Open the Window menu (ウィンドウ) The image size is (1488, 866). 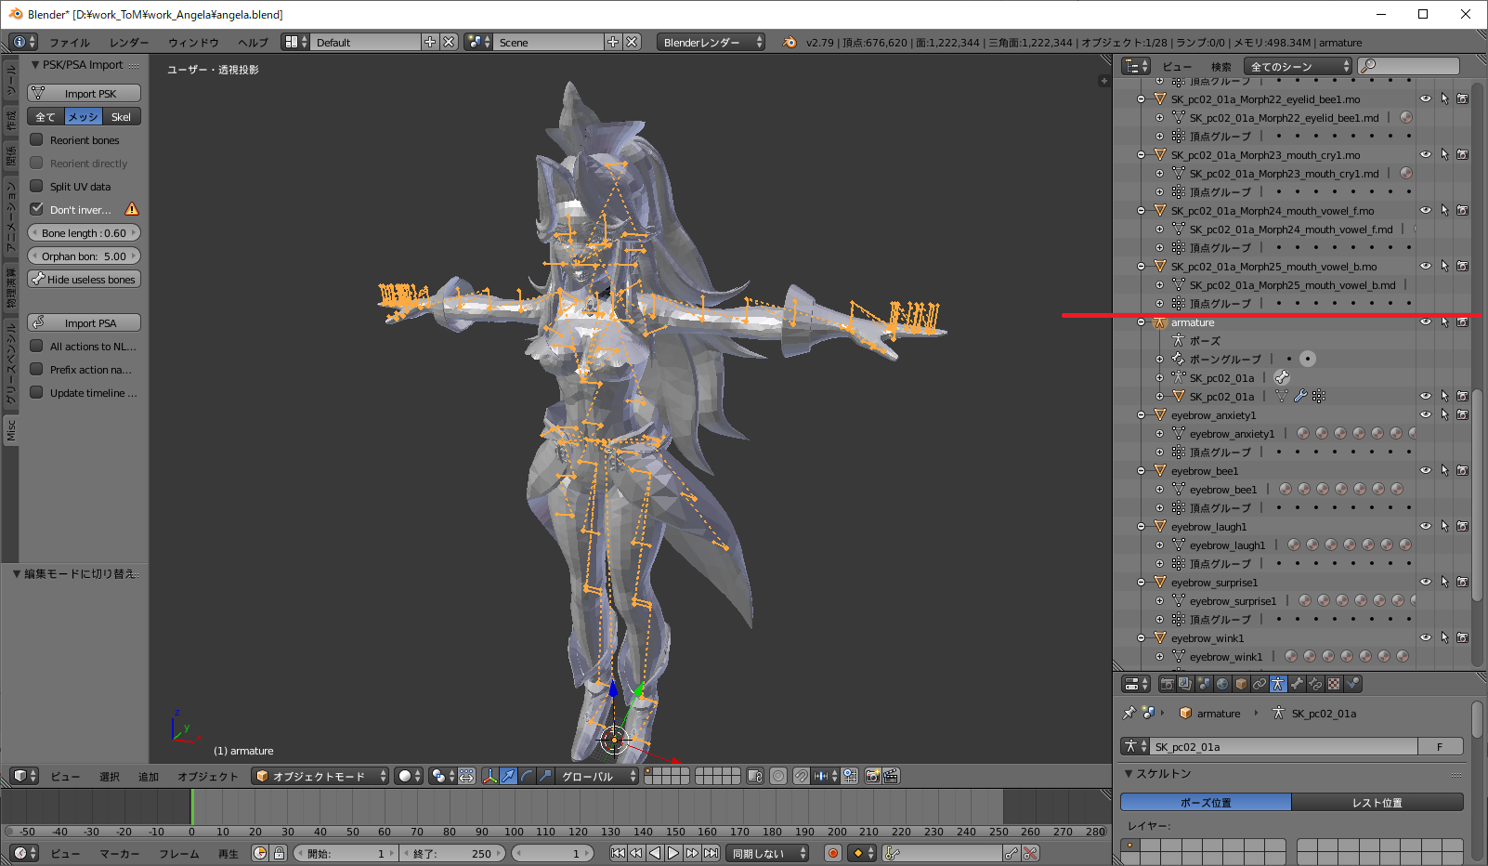point(193,43)
